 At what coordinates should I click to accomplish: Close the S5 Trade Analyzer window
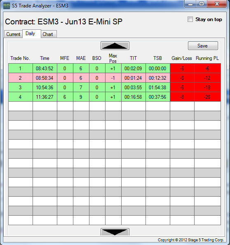click(x=217, y=4)
